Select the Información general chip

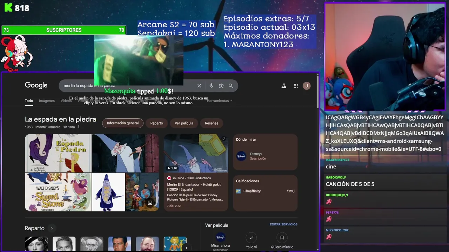click(123, 123)
